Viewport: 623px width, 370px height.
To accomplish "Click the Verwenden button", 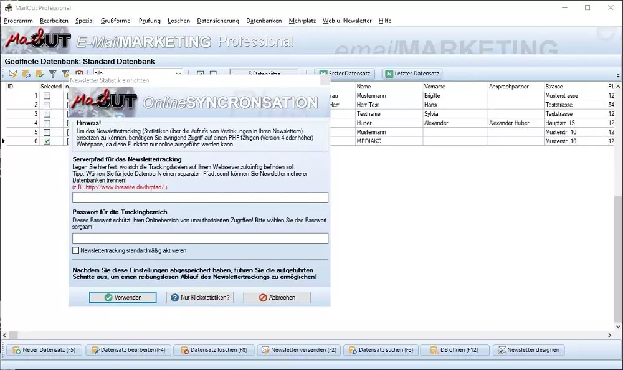I will 123,297.
